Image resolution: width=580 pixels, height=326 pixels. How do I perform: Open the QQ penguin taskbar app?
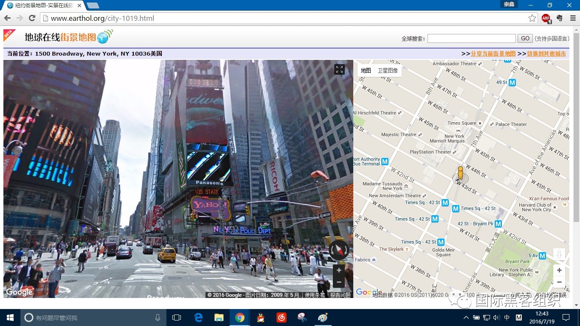[x=261, y=318]
